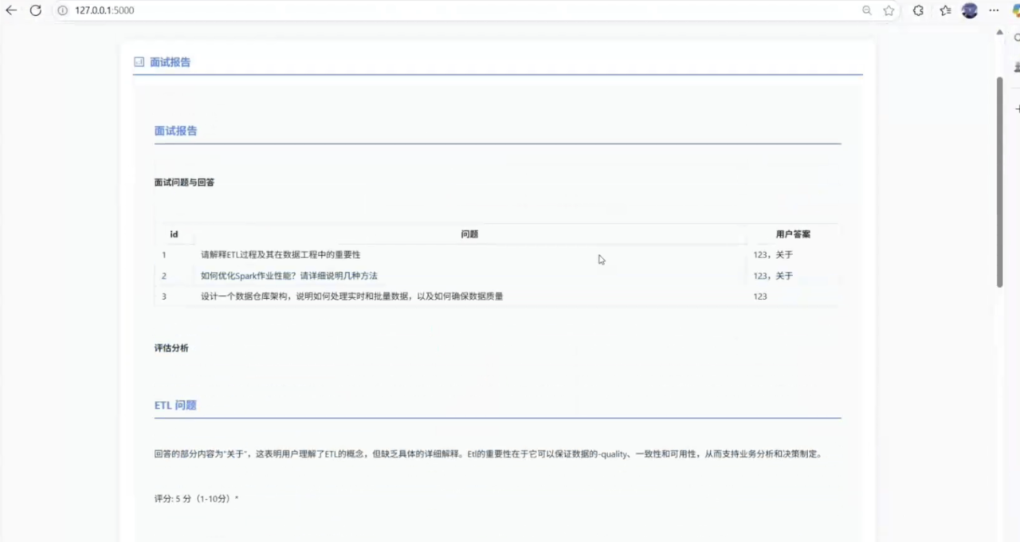Go back with the browser back arrow
Image resolution: width=1020 pixels, height=542 pixels.
[x=11, y=10]
